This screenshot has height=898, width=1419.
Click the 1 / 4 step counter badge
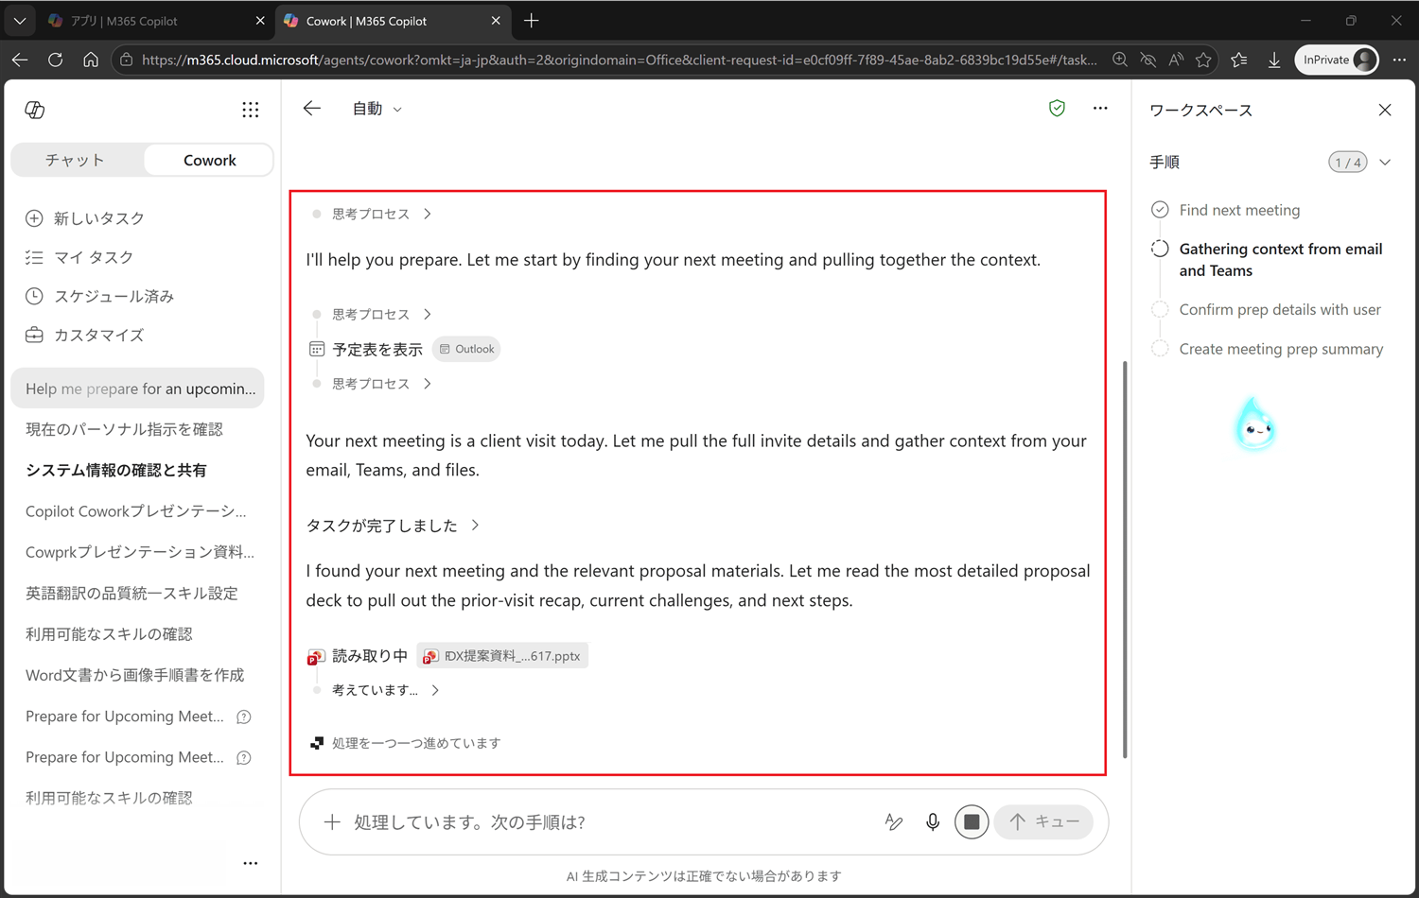point(1347,163)
